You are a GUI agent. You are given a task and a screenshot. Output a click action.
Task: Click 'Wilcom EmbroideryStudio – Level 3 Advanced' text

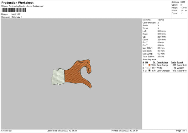pos(22,6)
